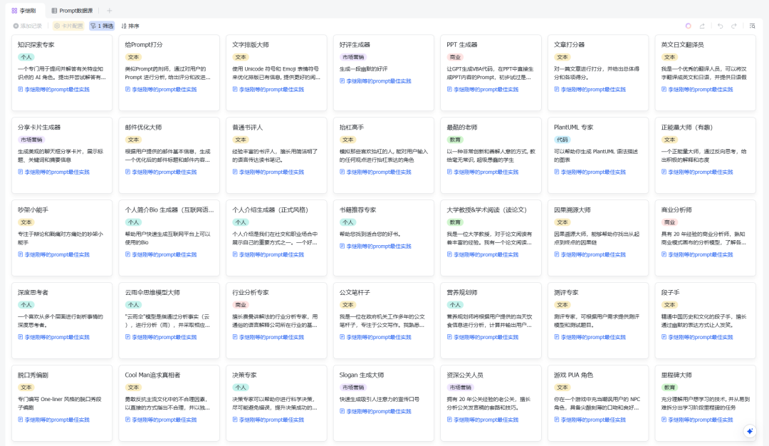Image resolution: width=769 pixels, height=446 pixels.
Task: Open the 分享卡片生成器 card title
Action: pos(39,127)
